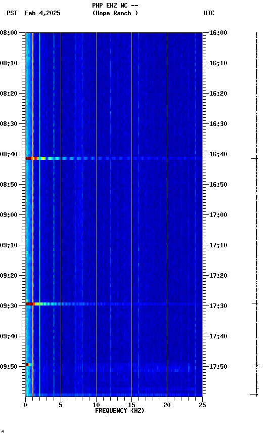Image resolution: width=279 pixels, height=437 pixels.
Task: Click the seismogram spike near 16:41 UTC
Action: (255, 159)
